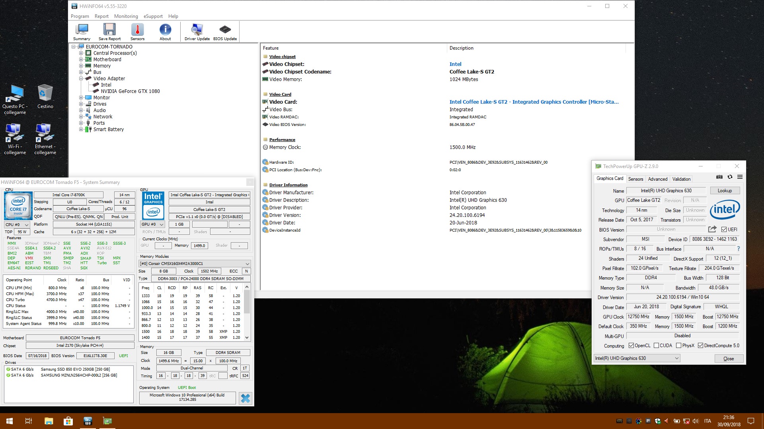The image size is (764, 429).
Task: Open the Windows Start button
Action: 10,421
